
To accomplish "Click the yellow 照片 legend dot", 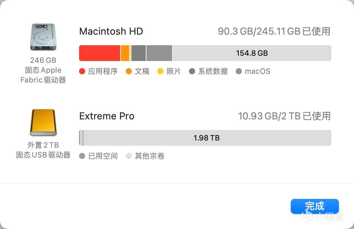I will click(x=160, y=71).
